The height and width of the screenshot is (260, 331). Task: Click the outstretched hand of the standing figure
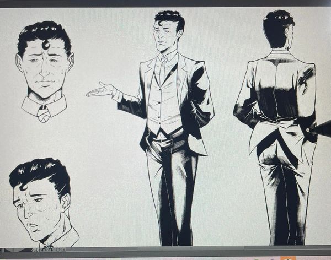(x=100, y=90)
